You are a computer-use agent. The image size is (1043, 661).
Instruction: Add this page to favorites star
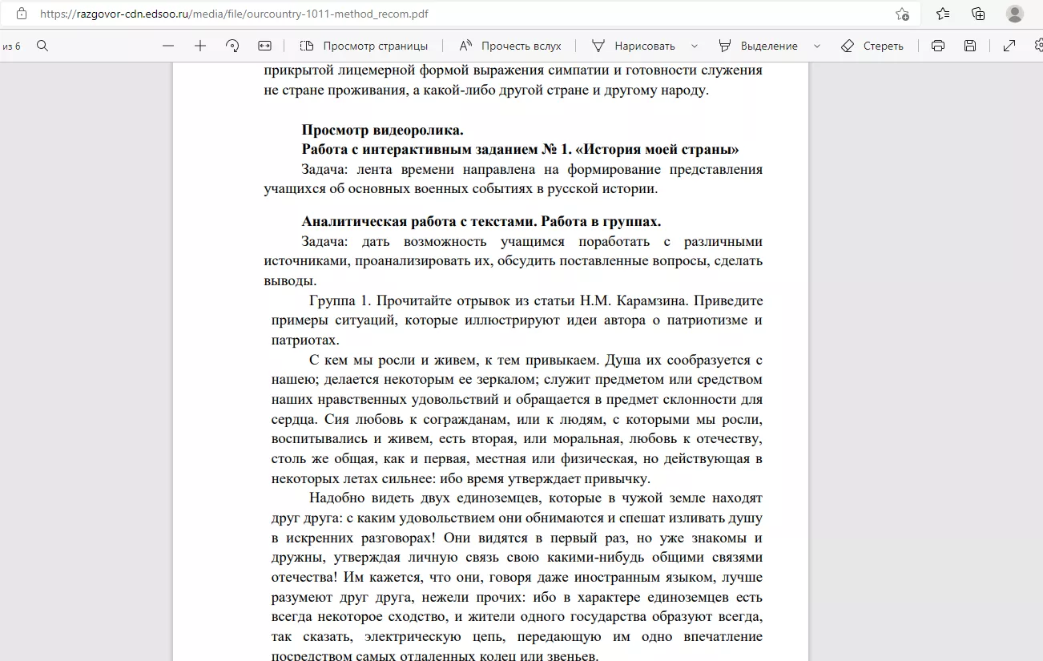[902, 14]
